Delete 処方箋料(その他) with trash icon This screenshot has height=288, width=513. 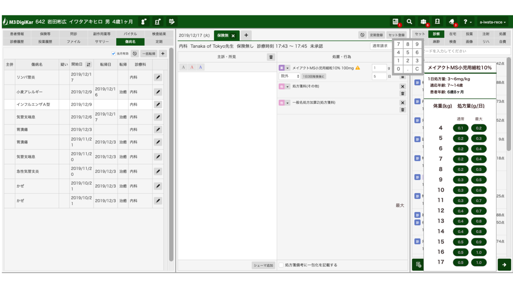402,93
